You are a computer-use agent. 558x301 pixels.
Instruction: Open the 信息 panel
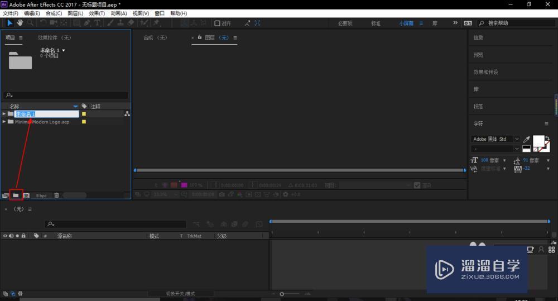[x=478, y=38]
